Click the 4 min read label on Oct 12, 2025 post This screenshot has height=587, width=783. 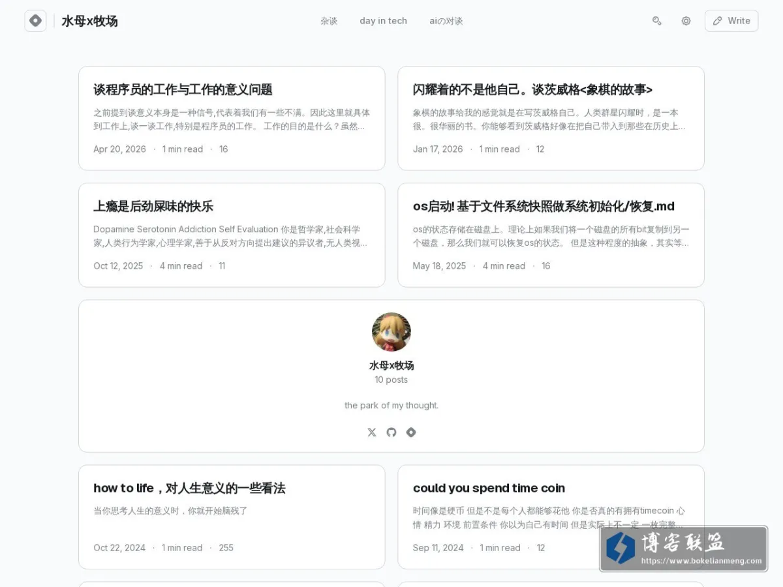tap(181, 266)
